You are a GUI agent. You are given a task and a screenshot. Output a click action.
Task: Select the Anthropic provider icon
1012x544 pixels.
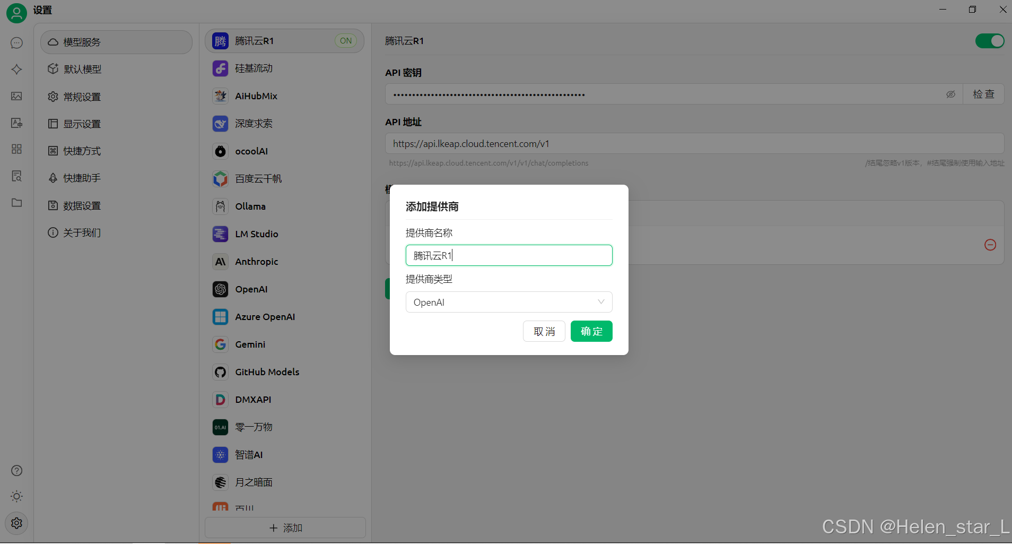coord(220,262)
